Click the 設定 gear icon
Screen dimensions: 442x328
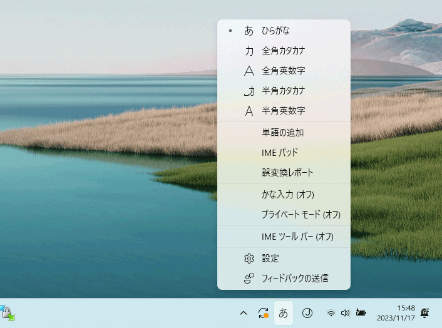pos(249,258)
